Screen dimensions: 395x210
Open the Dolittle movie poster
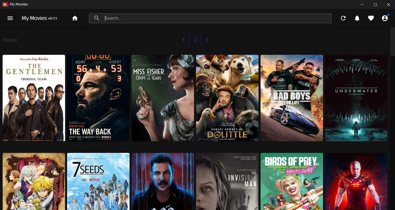[x=227, y=98]
